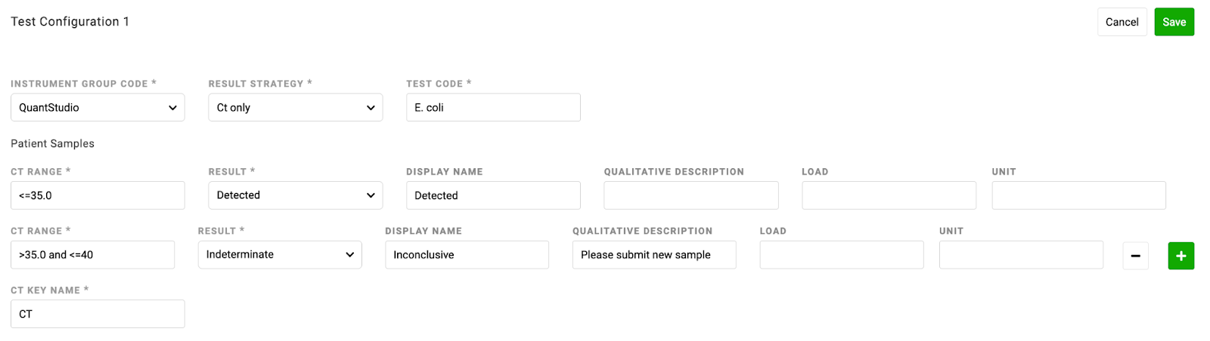Open the Instrument Group Code dropdown
Screen dimensions: 1210x341
pyautogui.click(x=98, y=108)
